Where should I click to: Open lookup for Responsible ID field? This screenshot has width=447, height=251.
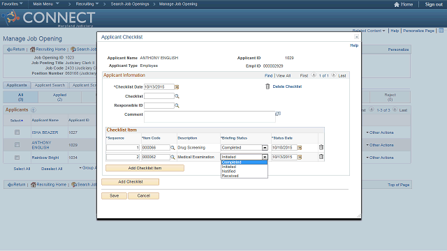[177, 105]
